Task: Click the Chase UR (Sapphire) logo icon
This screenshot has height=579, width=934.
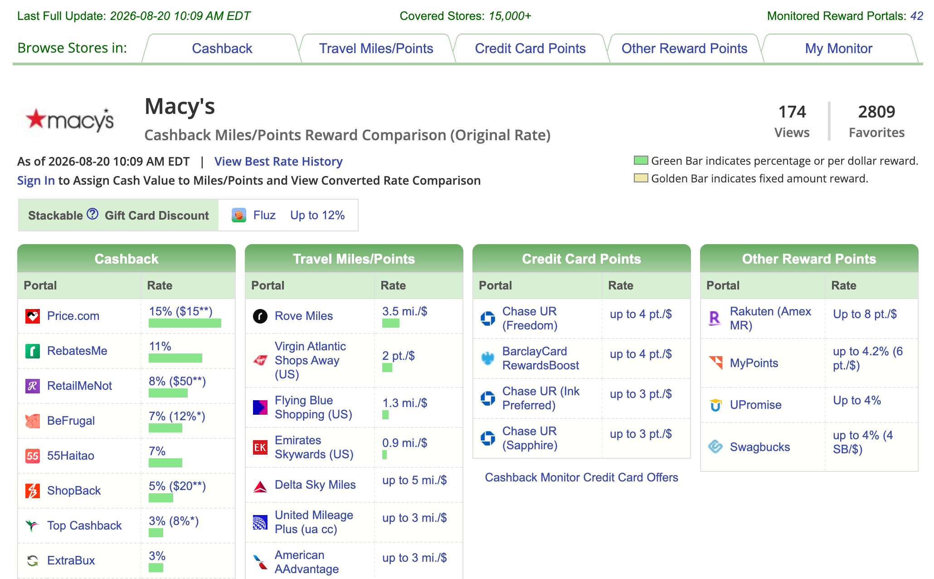Action: coord(488,438)
